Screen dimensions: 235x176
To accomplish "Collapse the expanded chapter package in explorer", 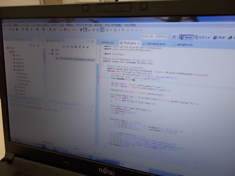I will click(x=12, y=69).
